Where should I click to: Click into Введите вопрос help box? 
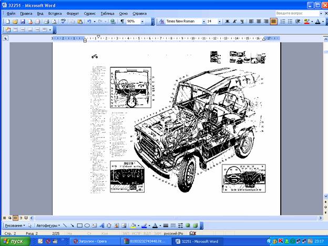(x=297, y=13)
